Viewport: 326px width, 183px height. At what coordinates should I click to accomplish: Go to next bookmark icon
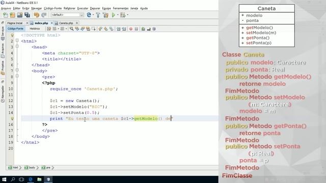(x=106, y=29)
